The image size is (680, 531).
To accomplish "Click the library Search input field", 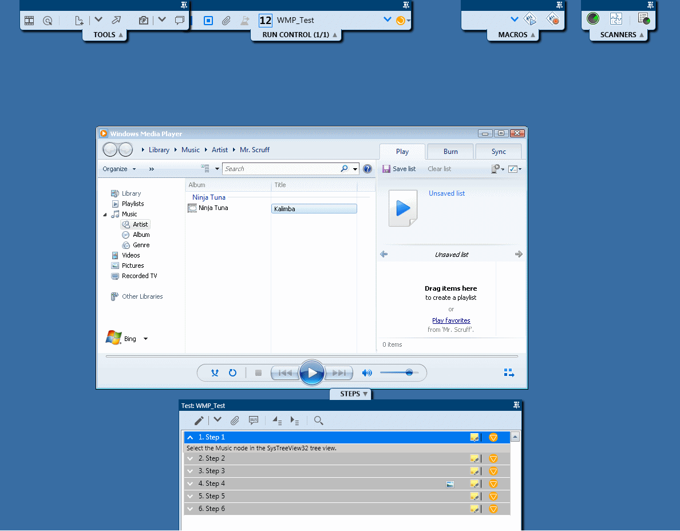I will [280, 169].
